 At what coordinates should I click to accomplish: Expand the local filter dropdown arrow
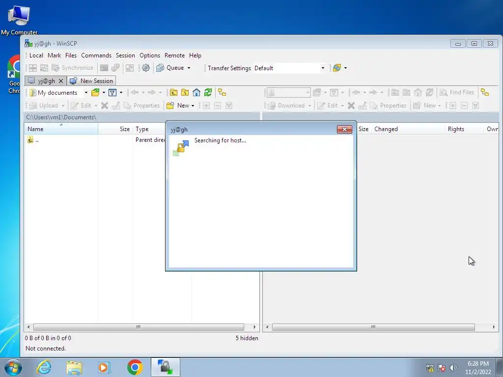(x=121, y=93)
